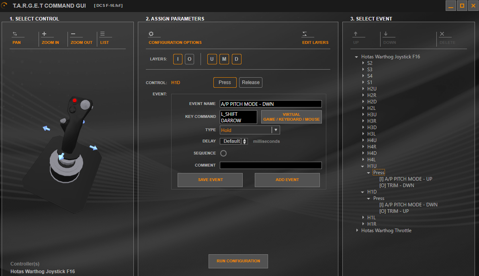The height and width of the screenshot is (276, 479).
Task: Click the Delete event X icon
Action: pyautogui.click(x=442, y=34)
